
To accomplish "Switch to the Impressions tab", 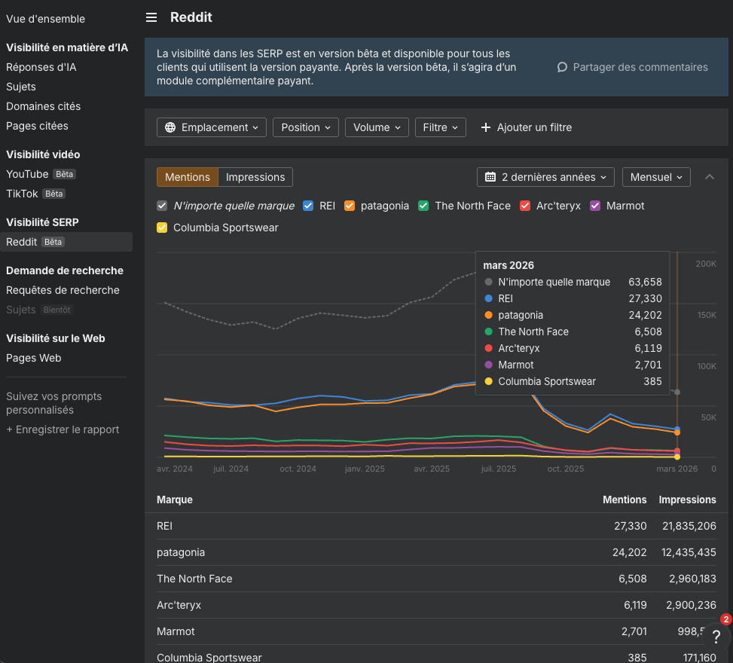I will click(x=255, y=177).
